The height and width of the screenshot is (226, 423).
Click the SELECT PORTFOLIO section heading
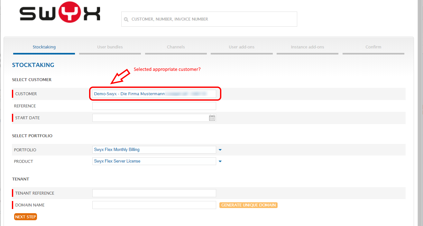[x=32, y=136]
